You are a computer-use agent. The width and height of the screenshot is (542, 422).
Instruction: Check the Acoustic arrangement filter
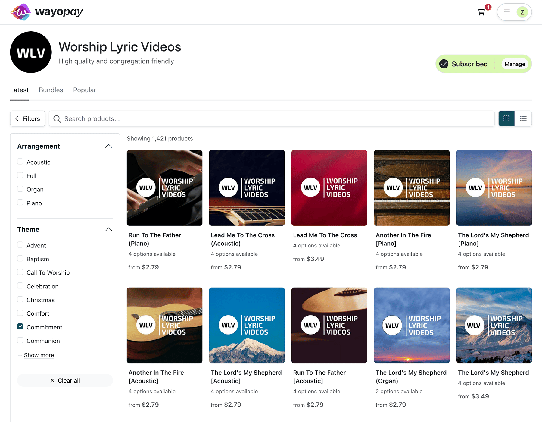[20, 162]
